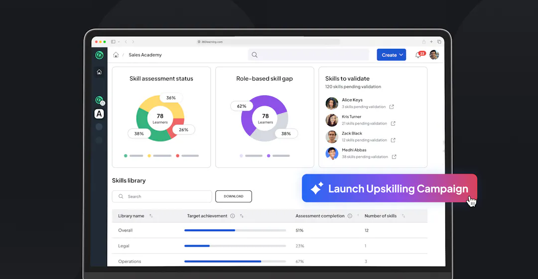Click the Legal target achievement progress bar

pyautogui.click(x=235, y=246)
